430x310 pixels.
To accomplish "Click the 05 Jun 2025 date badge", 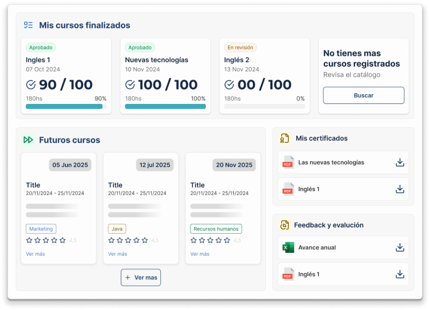I will click(70, 165).
